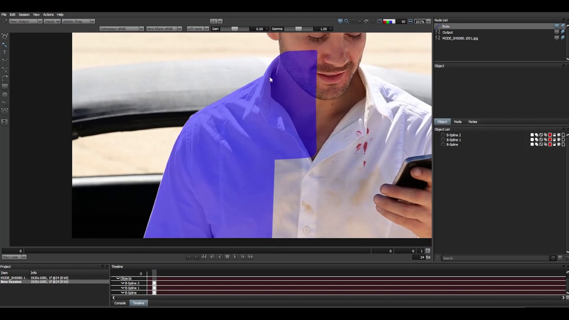Toggle view monitor for Output node

pyautogui.click(x=557, y=32)
